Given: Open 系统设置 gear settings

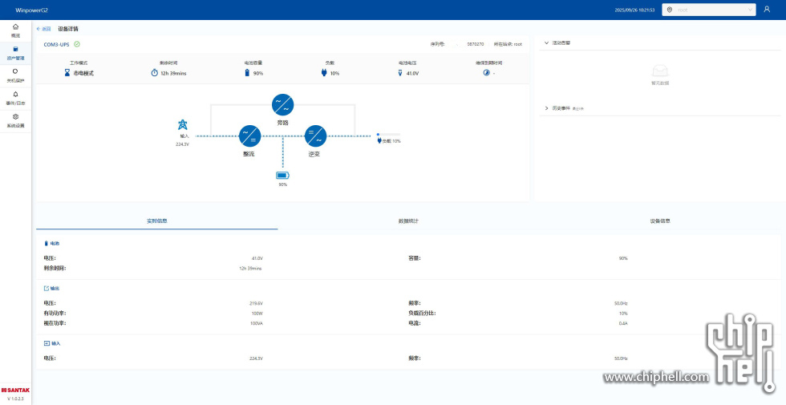Looking at the screenshot, I should (15, 120).
